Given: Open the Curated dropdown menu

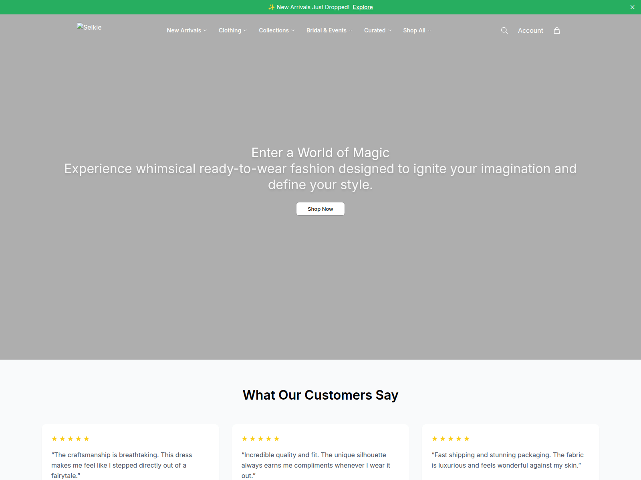Looking at the screenshot, I should point(378,30).
